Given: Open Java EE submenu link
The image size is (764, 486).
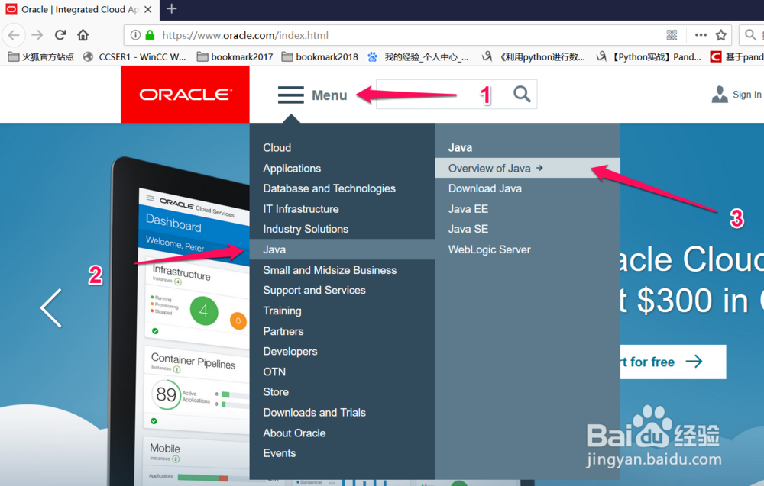Looking at the screenshot, I should [468, 209].
